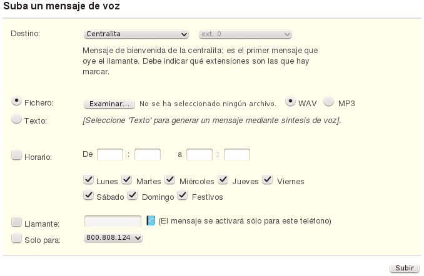Image resolution: width=424 pixels, height=276 pixels.
Task: Uncheck the Sábado checkbox
Action: tap(89, 195)
